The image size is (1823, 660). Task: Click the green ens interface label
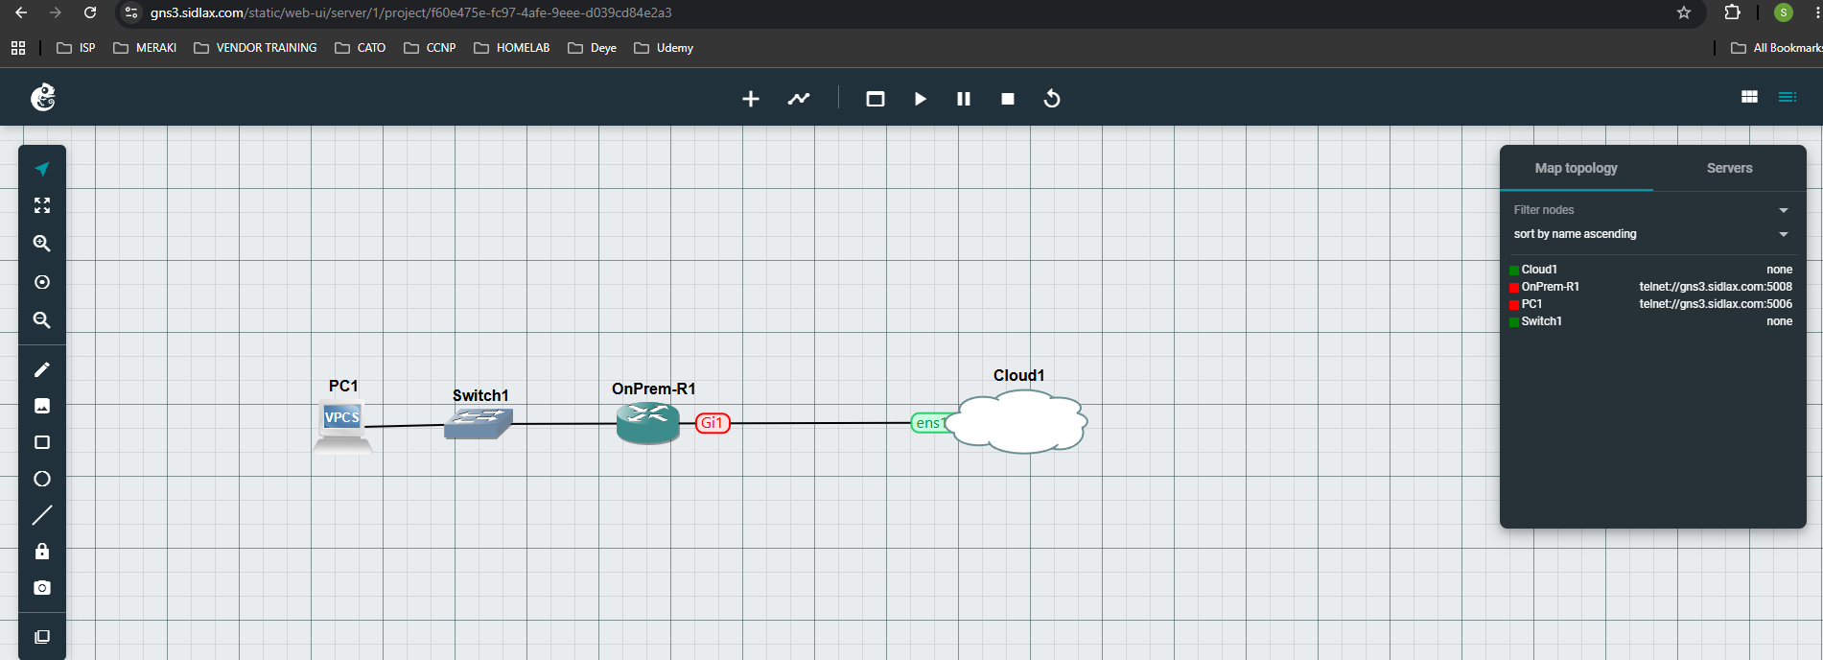point(930,423)
